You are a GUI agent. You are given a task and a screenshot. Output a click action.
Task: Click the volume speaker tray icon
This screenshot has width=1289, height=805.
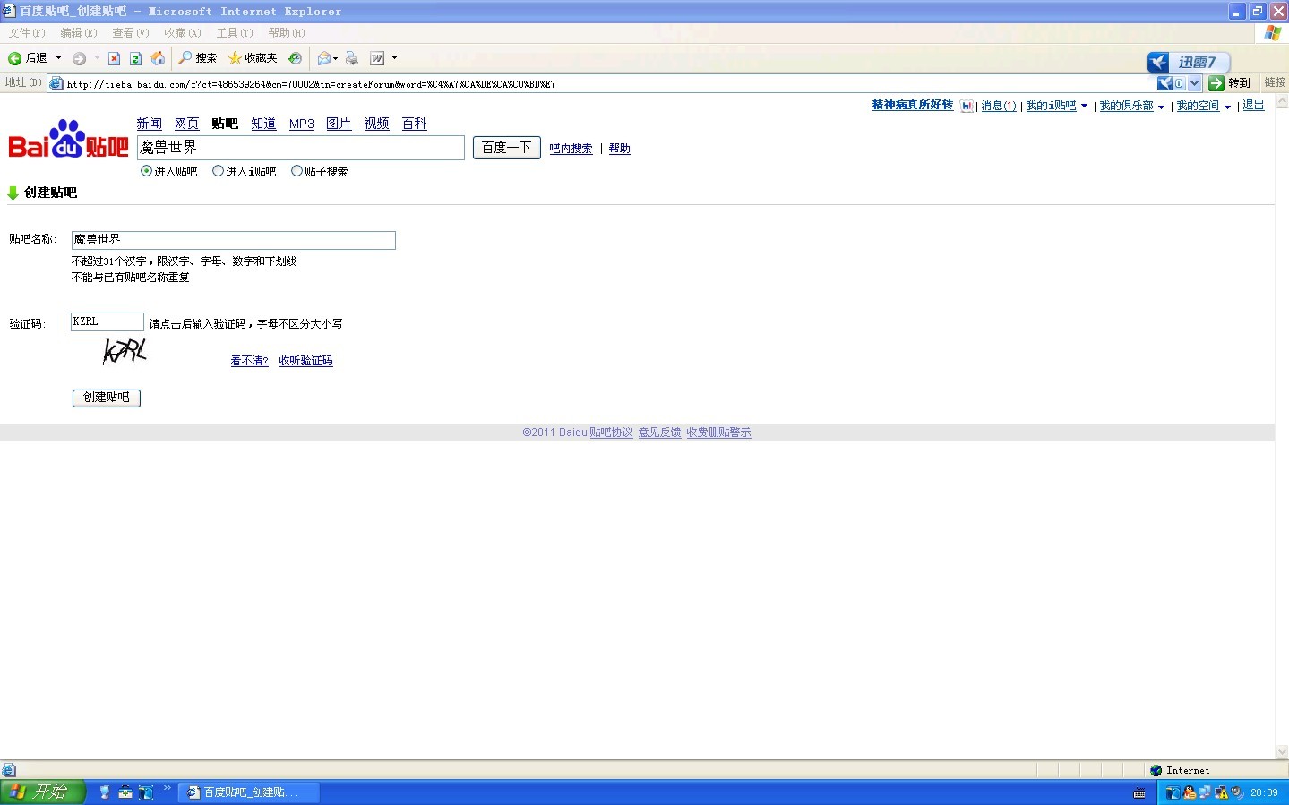pos(1236,792)
